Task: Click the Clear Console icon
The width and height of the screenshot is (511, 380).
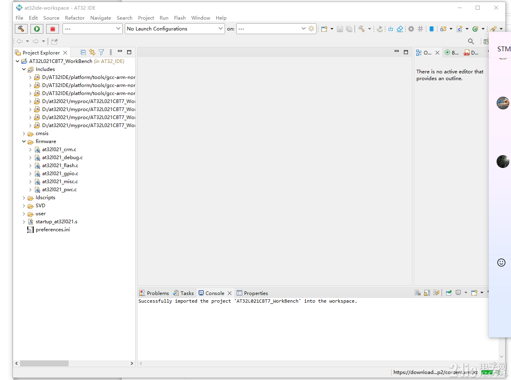Action: 418,293
